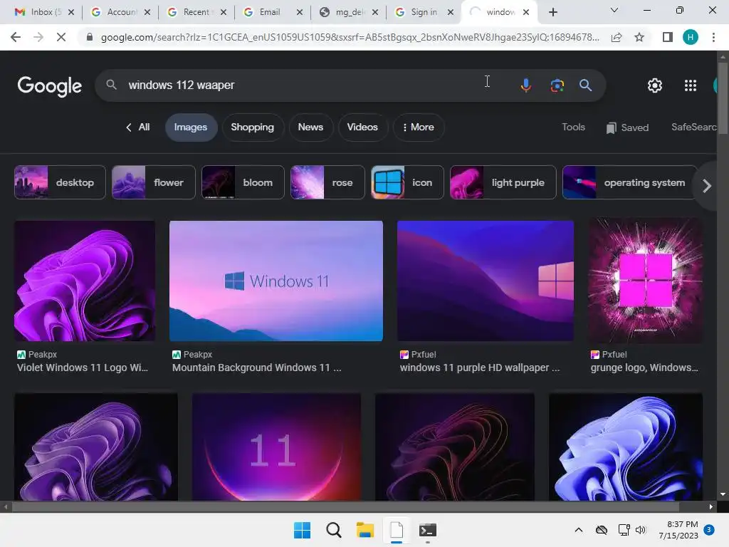Open Violet Windows 11 Logo image
This screenshot has height=547, width=729.
point(85,281)
